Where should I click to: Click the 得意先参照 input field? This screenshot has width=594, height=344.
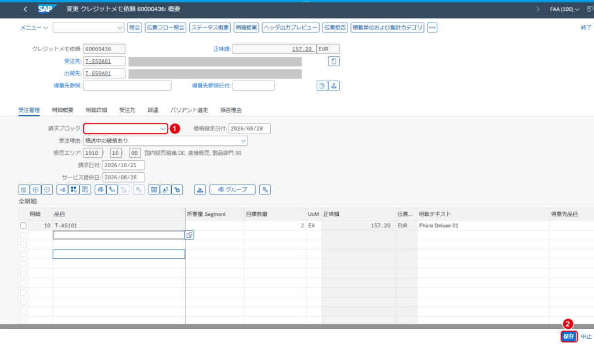click(127, 86)
